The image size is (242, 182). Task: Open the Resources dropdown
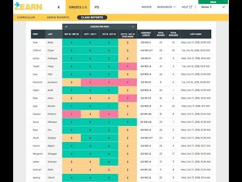(166, 7)
